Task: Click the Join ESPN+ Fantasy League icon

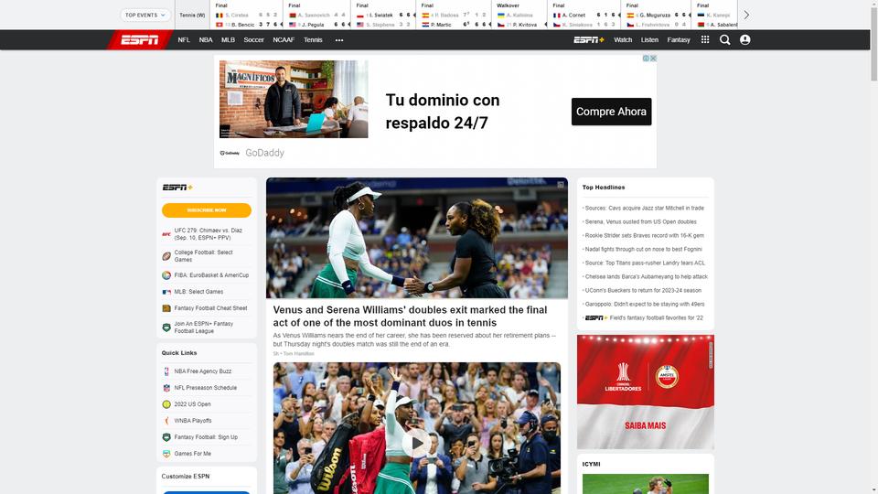Action: point(166,328)
